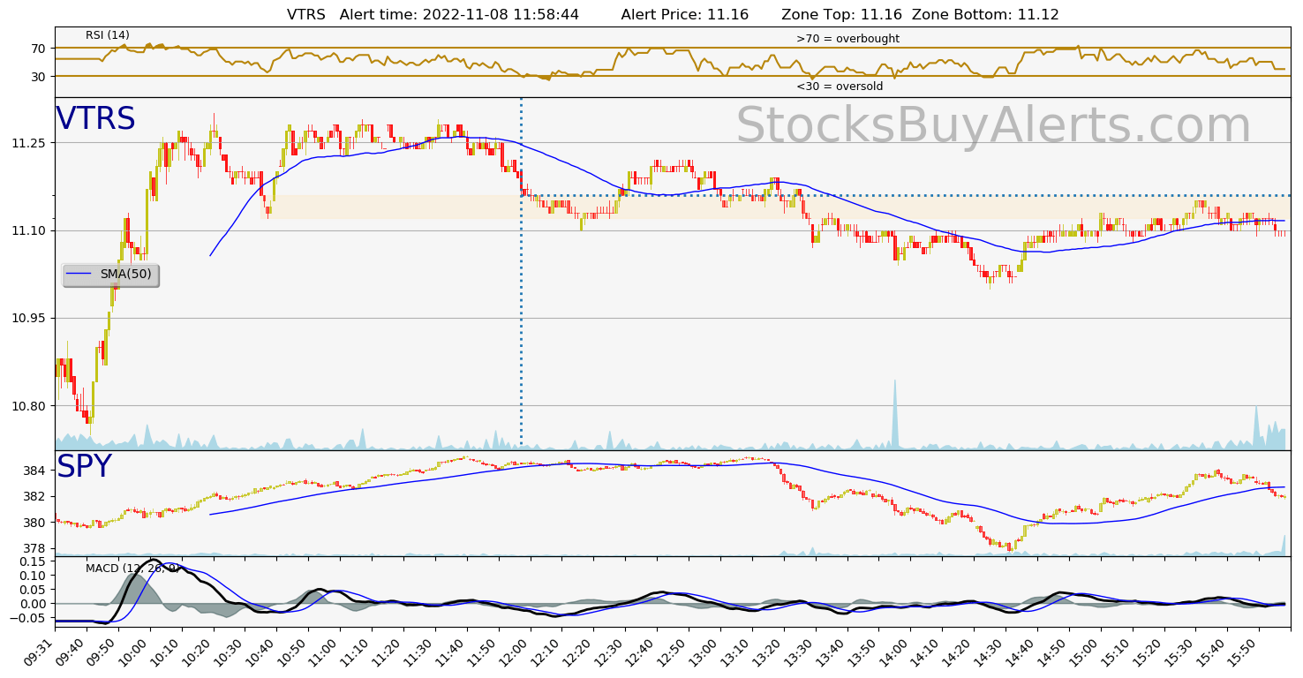Screen dimensions: 1303x678
Task: Click the 11.25 price axis label
Action: (29, 143)
